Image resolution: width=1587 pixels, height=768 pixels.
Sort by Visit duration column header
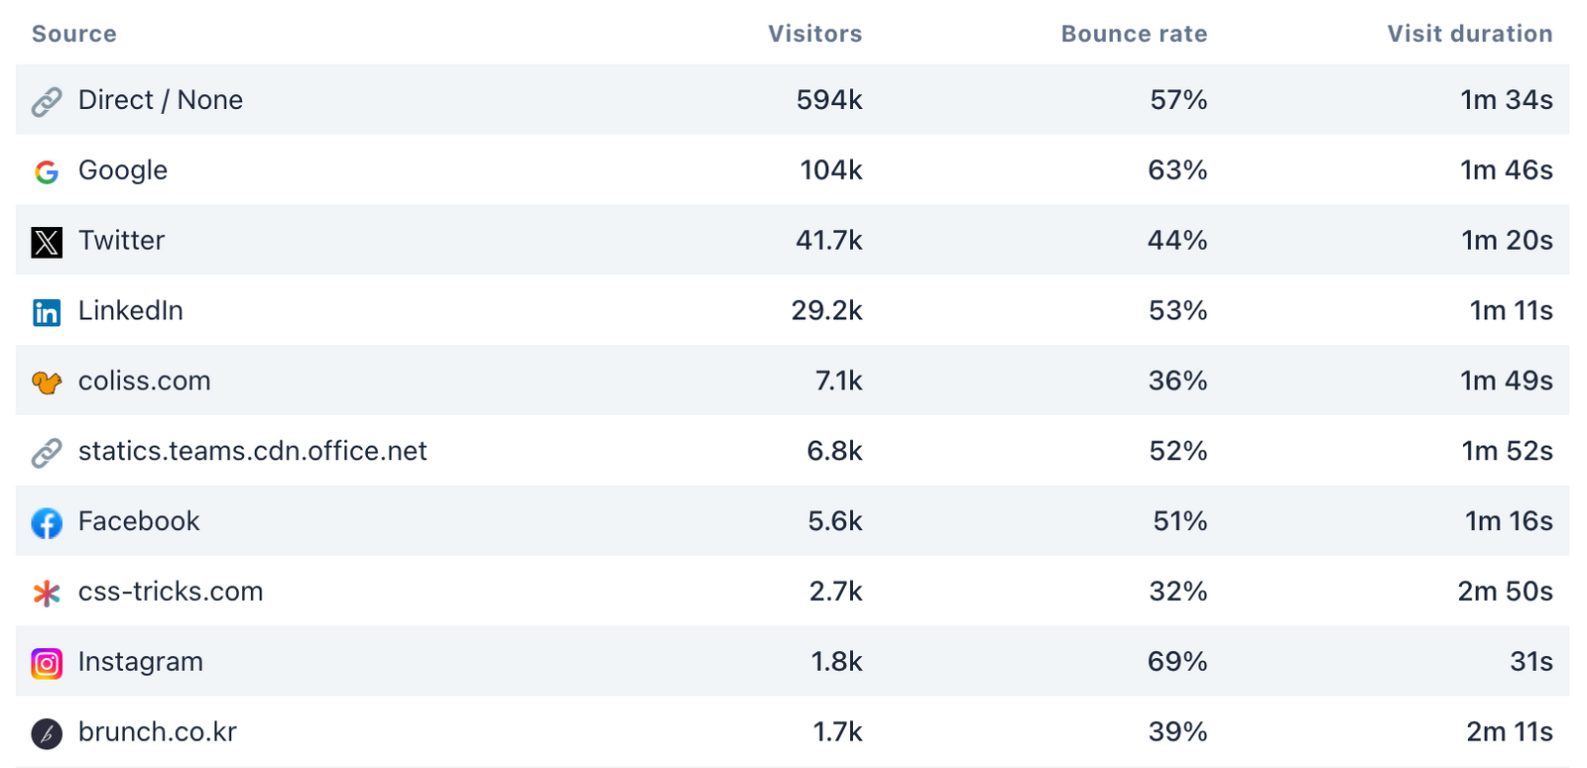point(1469,34)
